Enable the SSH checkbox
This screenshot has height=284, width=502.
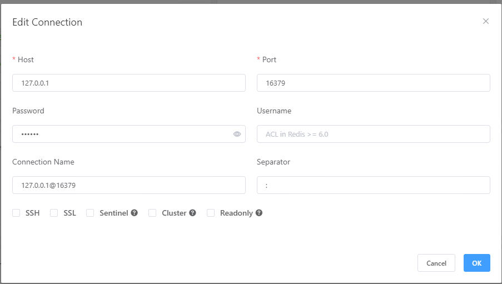point(16,213)
